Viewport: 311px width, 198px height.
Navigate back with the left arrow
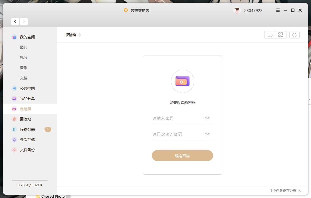pyautogui.click(x=15, y=21)
